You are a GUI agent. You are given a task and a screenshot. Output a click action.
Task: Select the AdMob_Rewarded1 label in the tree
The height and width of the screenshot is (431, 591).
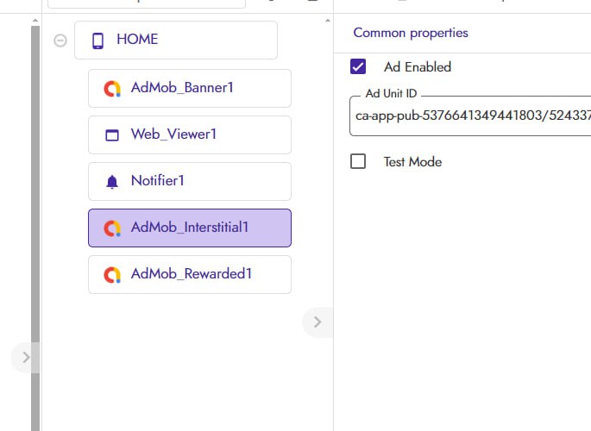coord(192,274)
